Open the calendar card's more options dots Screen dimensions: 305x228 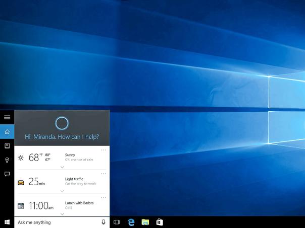click(x=104, y=198)
